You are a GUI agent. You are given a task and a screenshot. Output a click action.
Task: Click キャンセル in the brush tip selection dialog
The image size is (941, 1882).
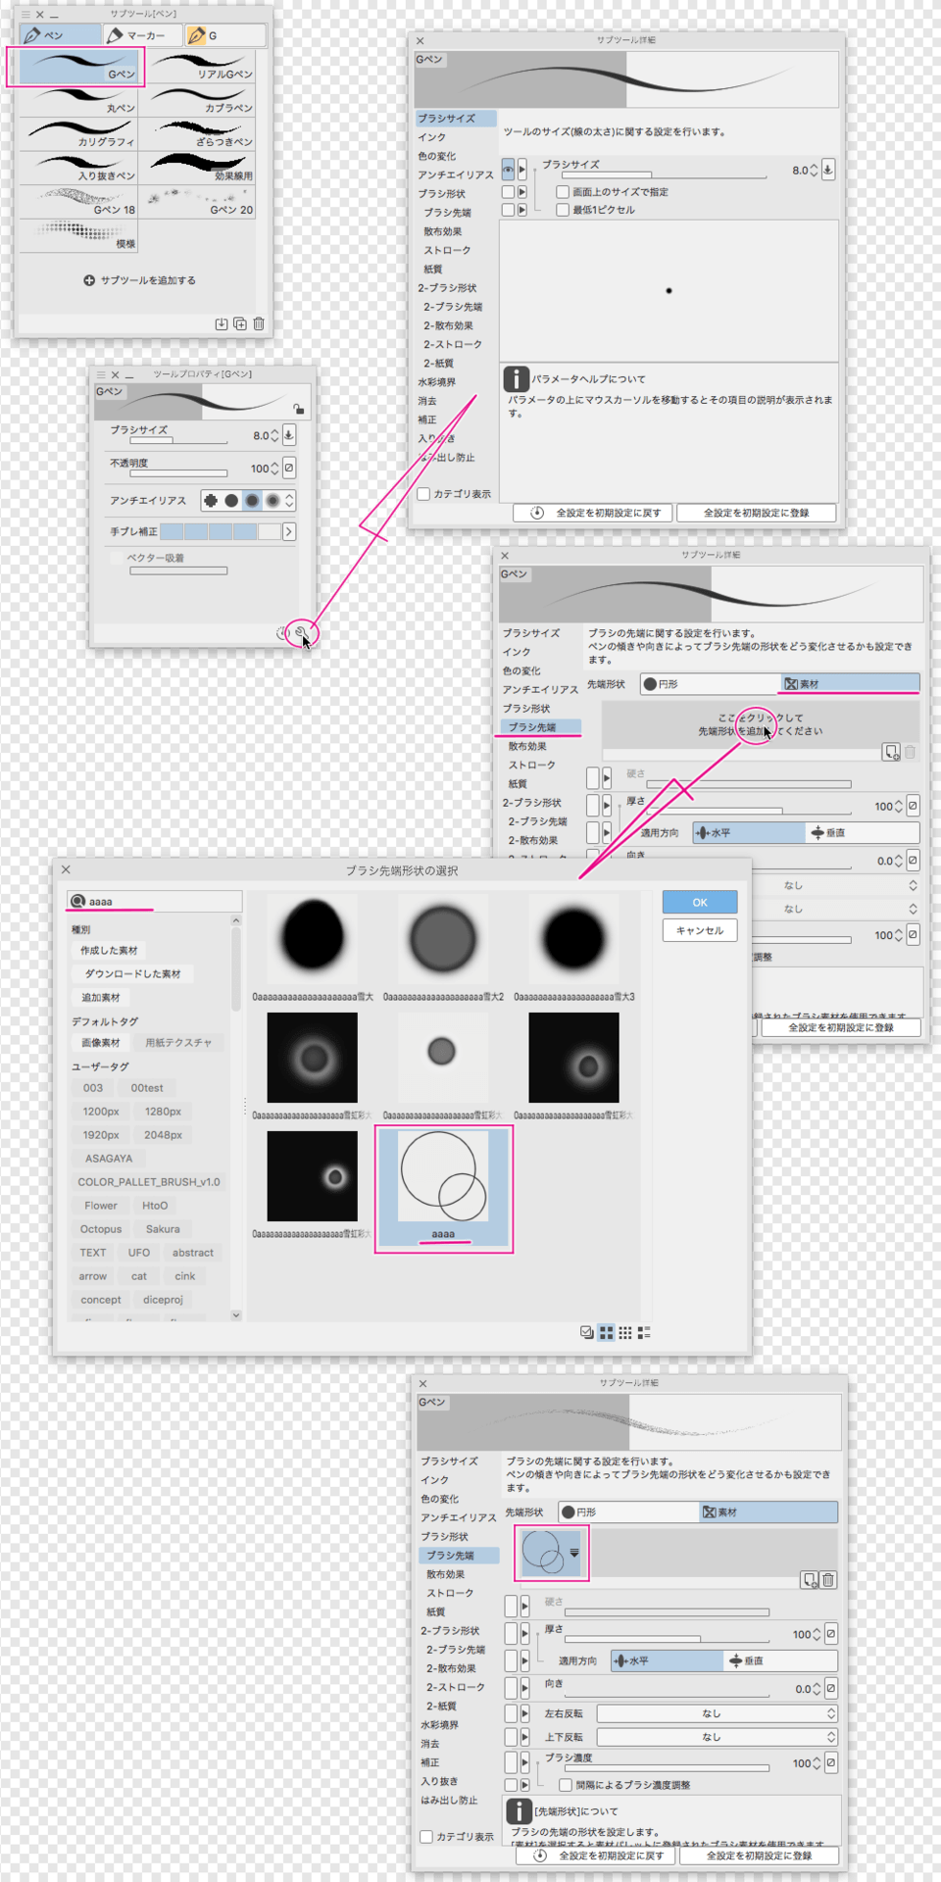(700, 930)
